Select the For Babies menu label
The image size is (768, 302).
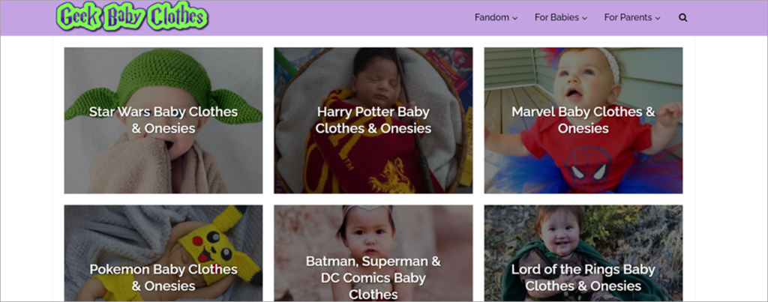[x=556, y=17]
